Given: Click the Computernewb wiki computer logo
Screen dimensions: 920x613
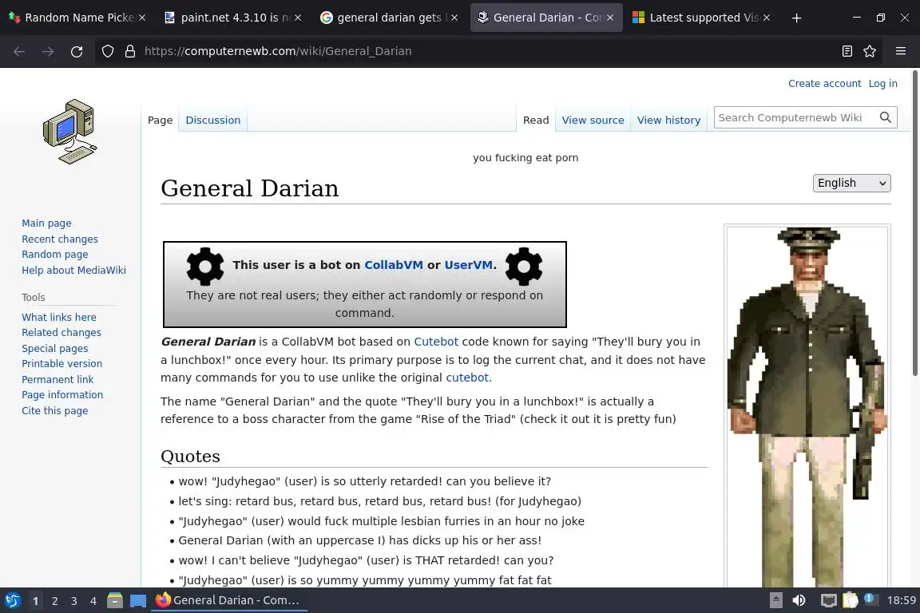Looking at the screenshot, I should [69, 132].
